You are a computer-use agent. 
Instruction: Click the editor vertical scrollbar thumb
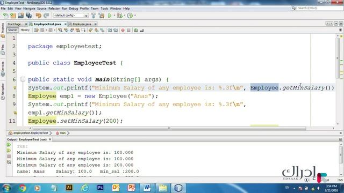tap(338, 58)
